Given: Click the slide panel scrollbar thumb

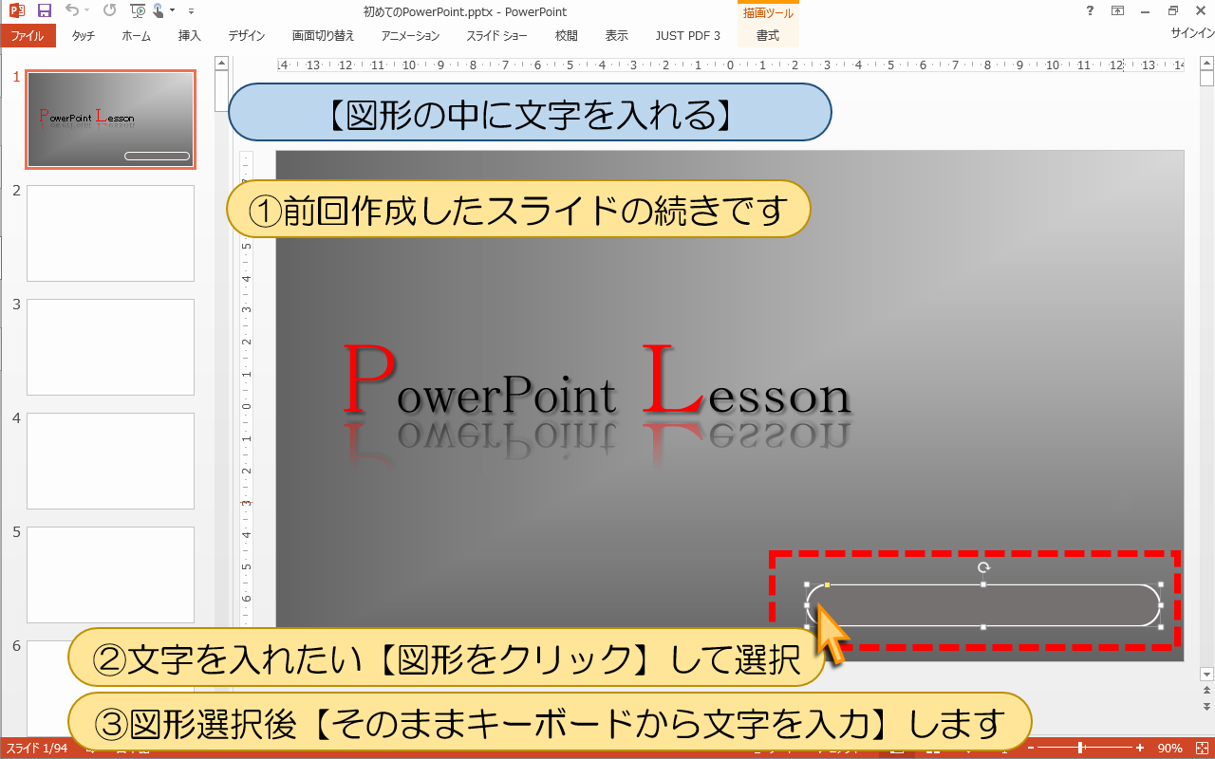Looking at the screenshot, I should (221, 92).
